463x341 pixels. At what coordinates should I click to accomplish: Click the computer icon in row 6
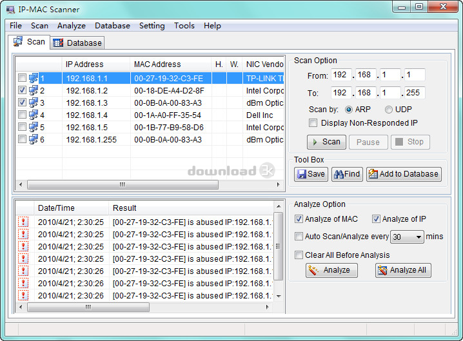(34, 139)
